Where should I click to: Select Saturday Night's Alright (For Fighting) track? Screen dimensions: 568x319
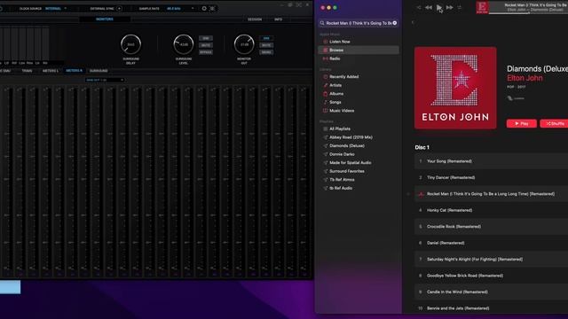coord(491,260)
